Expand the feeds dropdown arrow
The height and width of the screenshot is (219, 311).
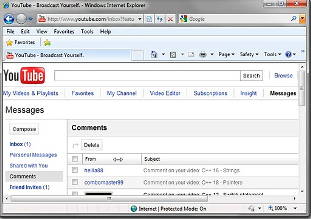coord(182,54)
